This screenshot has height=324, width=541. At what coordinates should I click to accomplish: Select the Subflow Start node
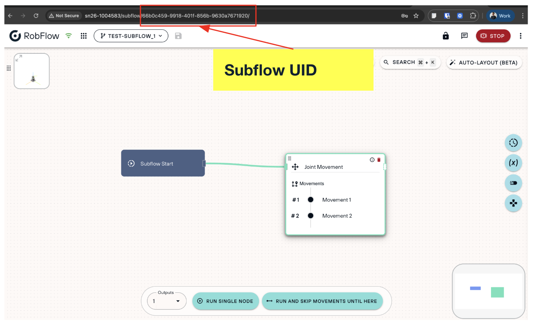coord(163,163)
